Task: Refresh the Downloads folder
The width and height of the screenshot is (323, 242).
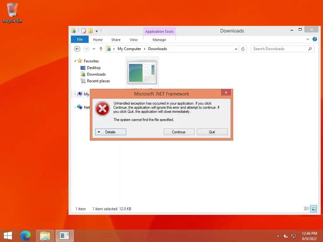Action: [x=243, y=49]
